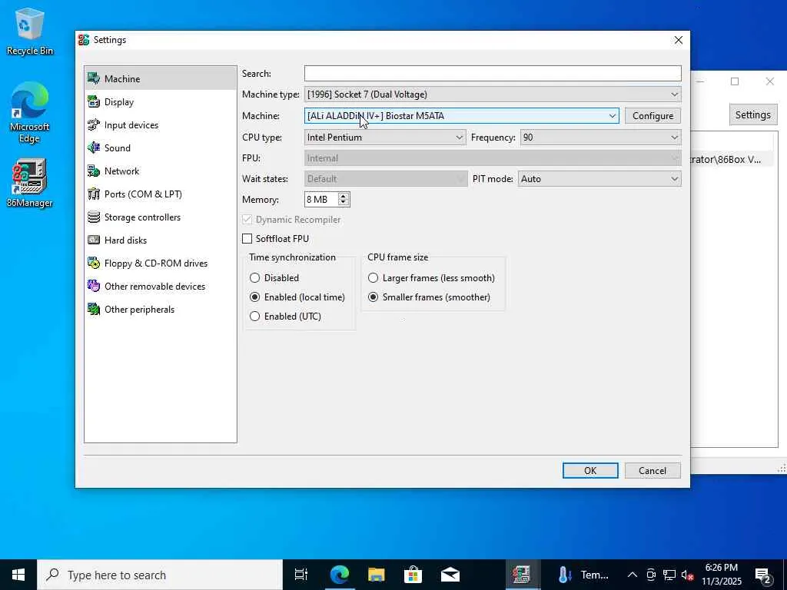787x590 pixels.
Task: Launch Edge from the taskbar
Action: pos(339,575)
